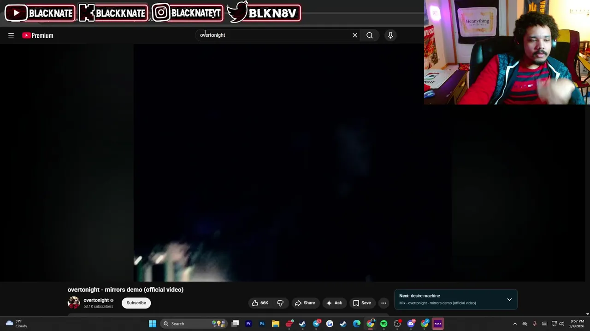Expand the Next: desire machine playlist panel
Image resolution: width=590 pixels, height=331 pixels.
pyautogui.click(x=509, y=299)
